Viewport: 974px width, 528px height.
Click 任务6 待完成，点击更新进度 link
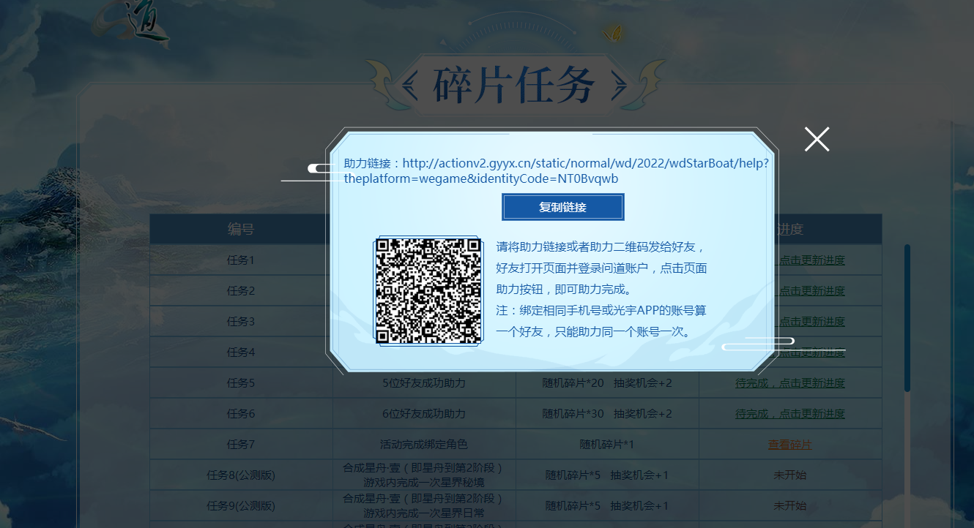(790, 413)
